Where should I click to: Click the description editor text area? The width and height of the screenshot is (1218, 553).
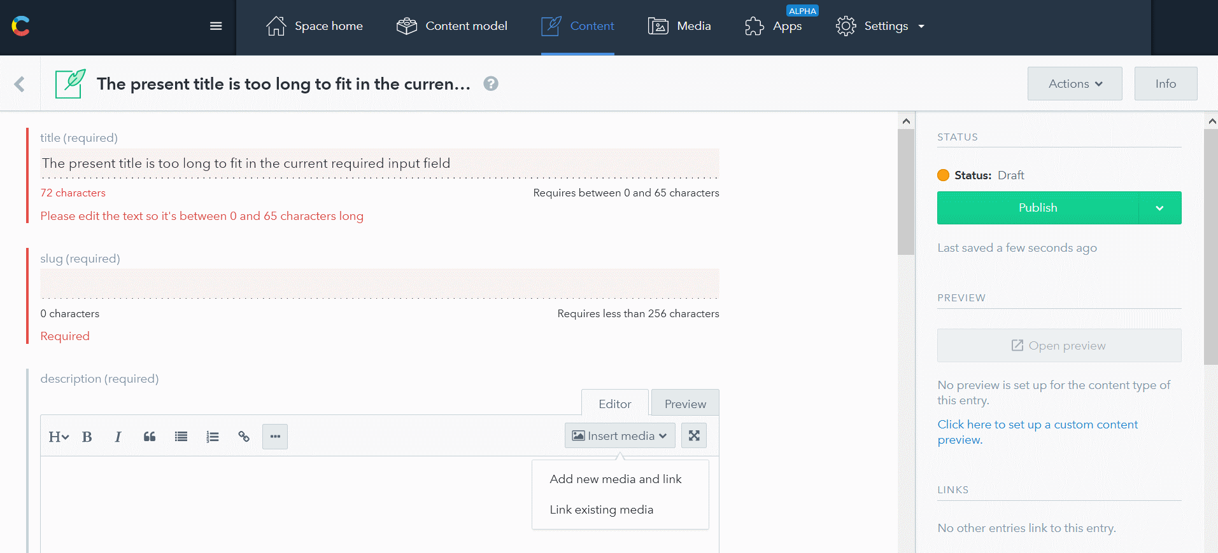pos(379,505)
